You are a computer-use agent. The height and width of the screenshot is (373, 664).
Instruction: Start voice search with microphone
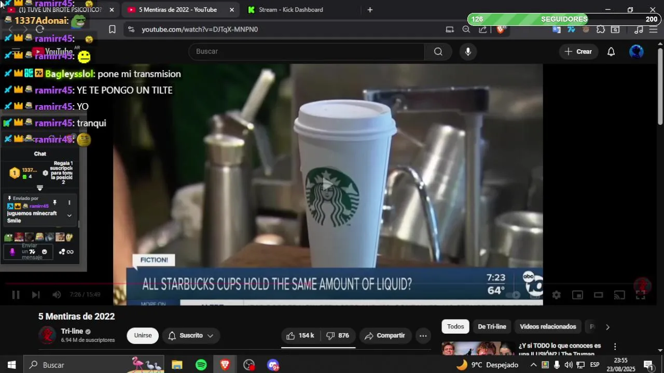(x=468, y=51)
